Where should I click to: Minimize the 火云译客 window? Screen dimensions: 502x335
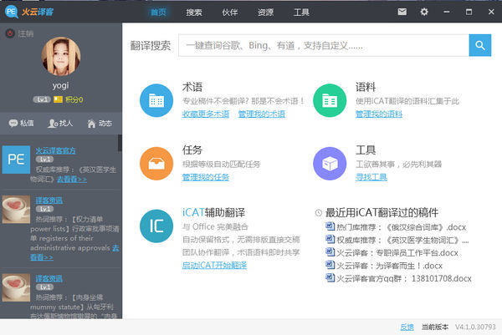pos(447,12)
